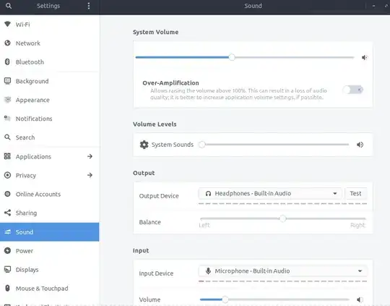Click the Balance slider handle
The height and width of the screenshot is (306, 390).
click(282, 218)
